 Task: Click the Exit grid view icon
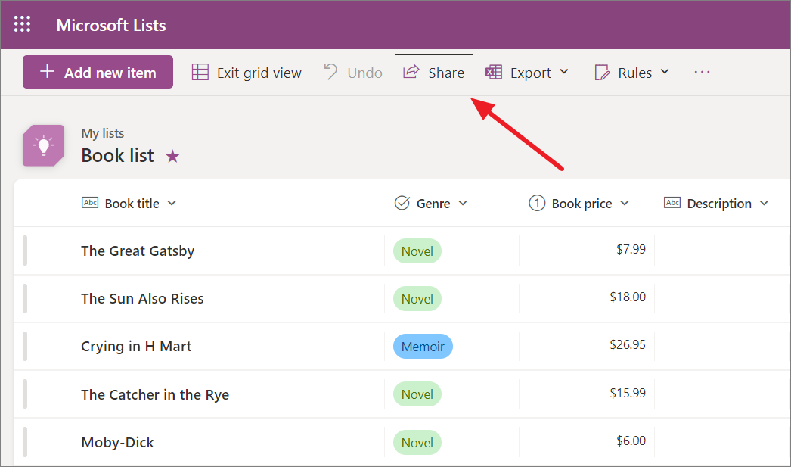200,72
